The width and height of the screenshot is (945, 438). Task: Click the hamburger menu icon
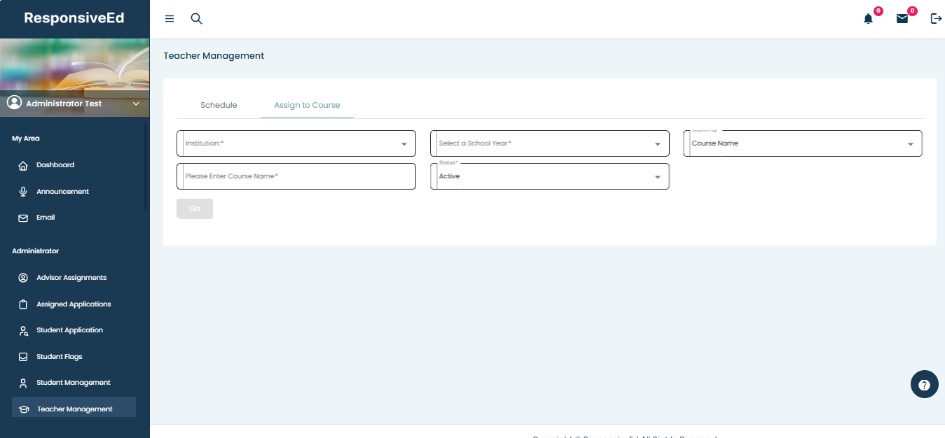point(170,19)
